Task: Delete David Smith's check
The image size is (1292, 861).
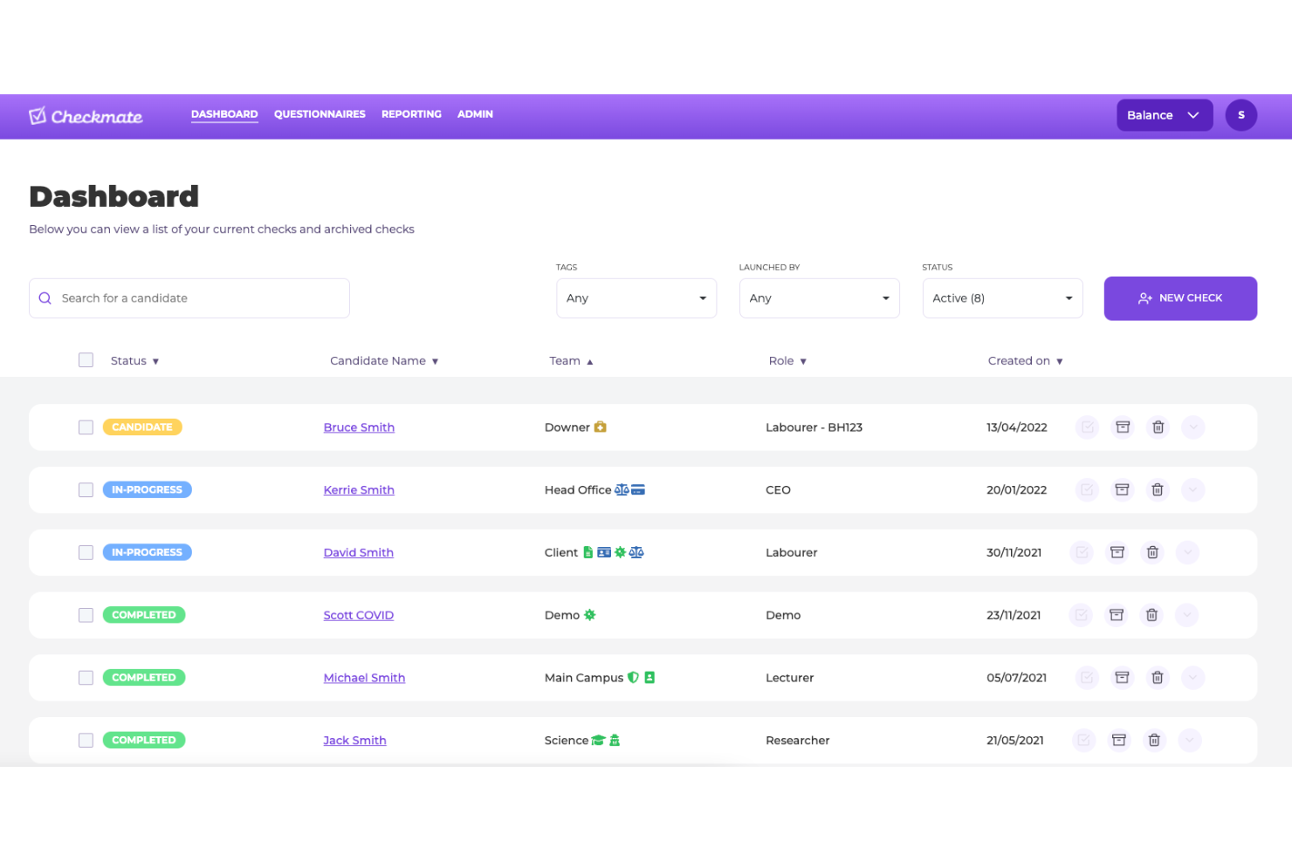Action: tap(1152, 552)
